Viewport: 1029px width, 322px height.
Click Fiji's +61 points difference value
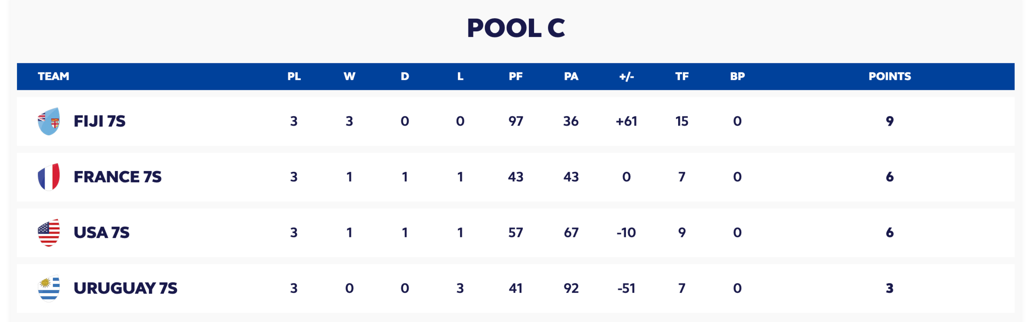click(626, 121)
